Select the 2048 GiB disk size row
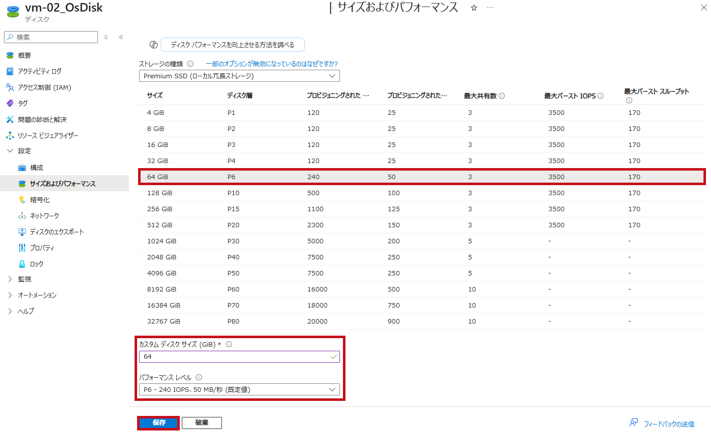 coord(421,257)
